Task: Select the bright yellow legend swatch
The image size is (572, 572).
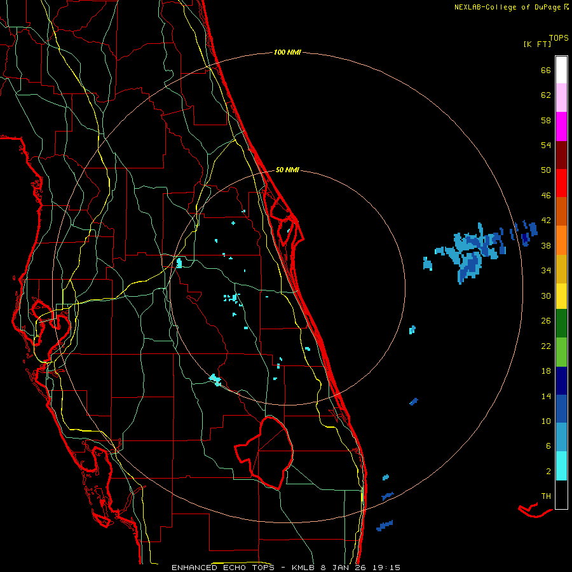Action: 561,296
